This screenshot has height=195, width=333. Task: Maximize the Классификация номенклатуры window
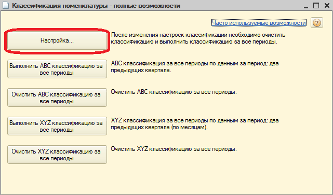(x=316, y=5)
